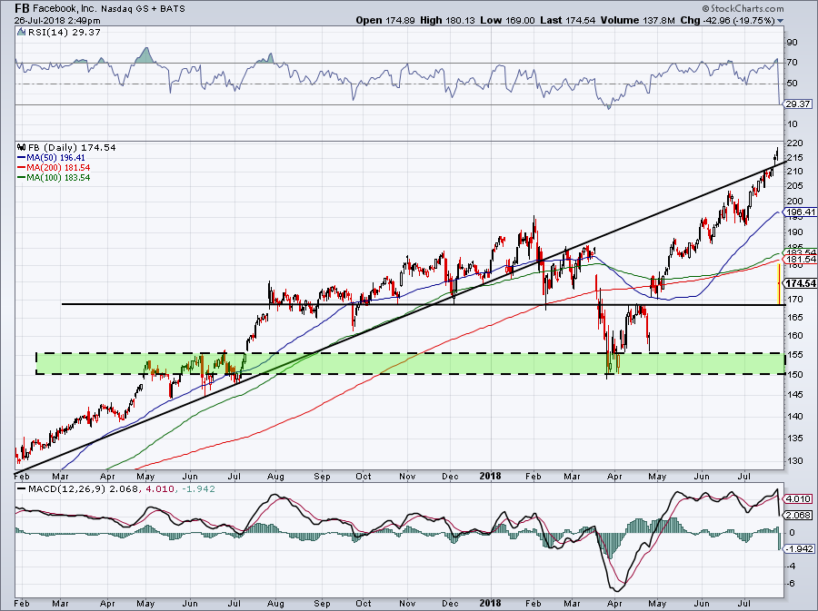Select the green MA(100) 183.54 legend entry
Viewport: 818px width, 611px height.
(x=54, y=177)
